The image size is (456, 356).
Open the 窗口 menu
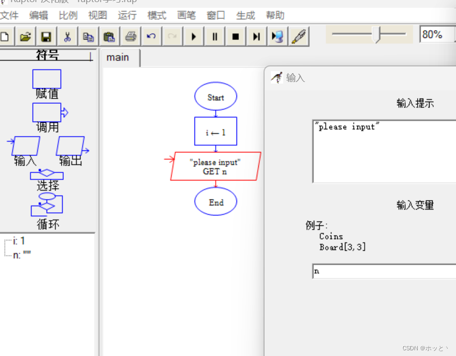point(216,15)
